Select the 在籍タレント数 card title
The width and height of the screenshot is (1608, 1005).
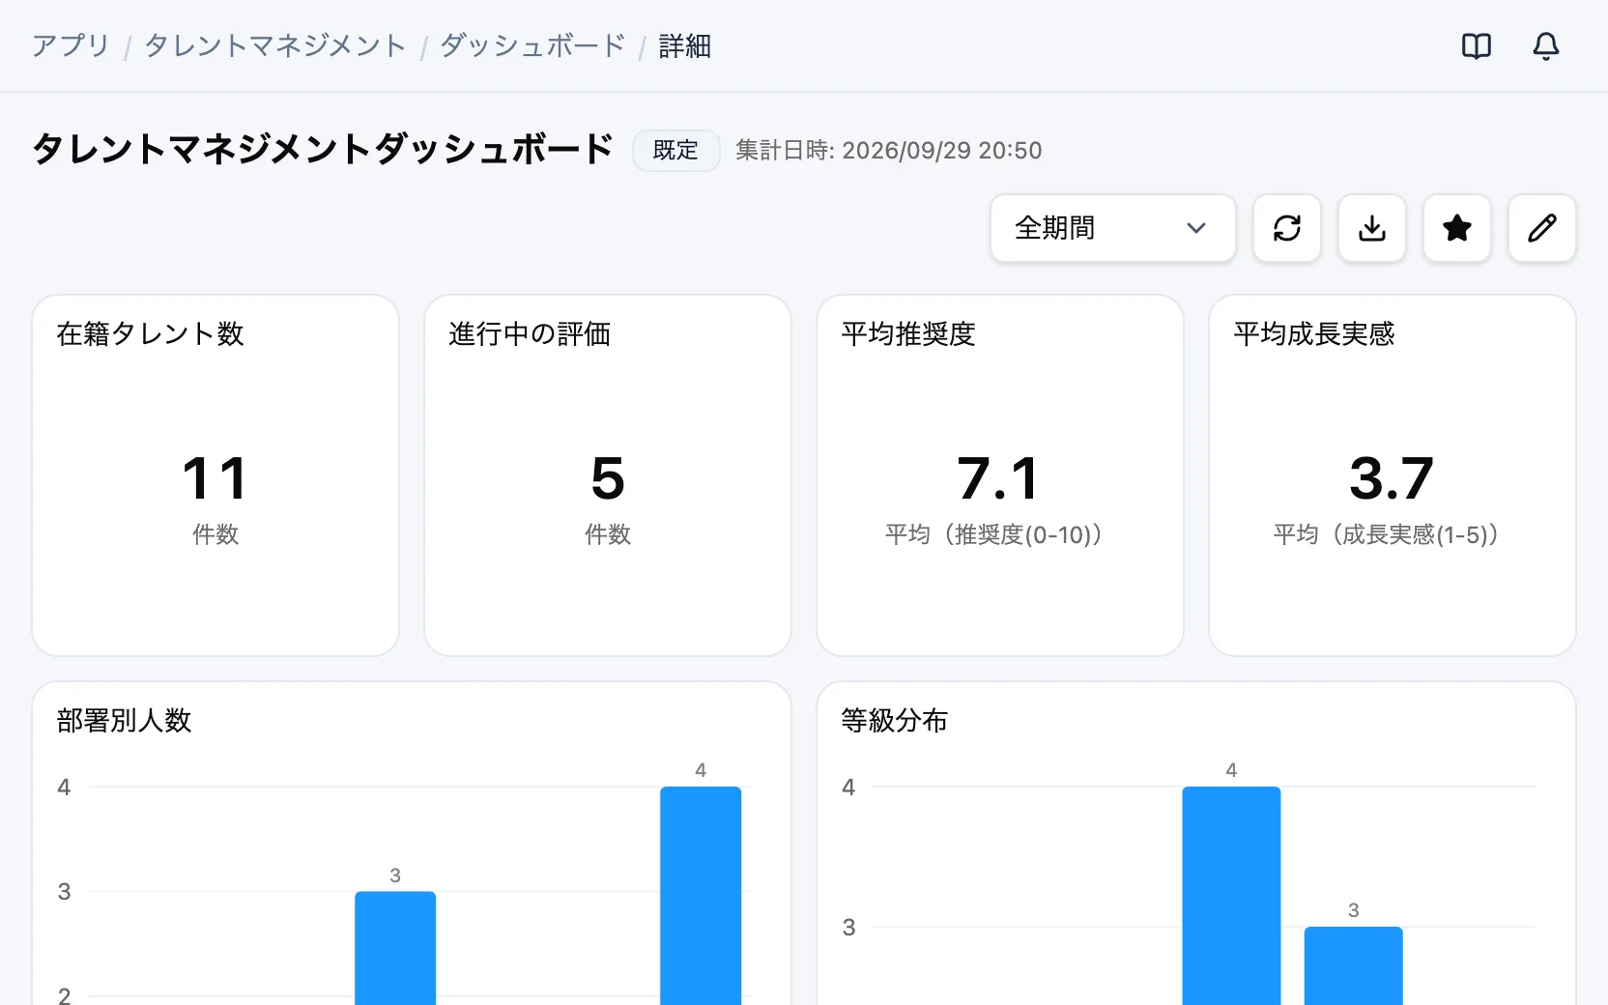coord(151,333)
